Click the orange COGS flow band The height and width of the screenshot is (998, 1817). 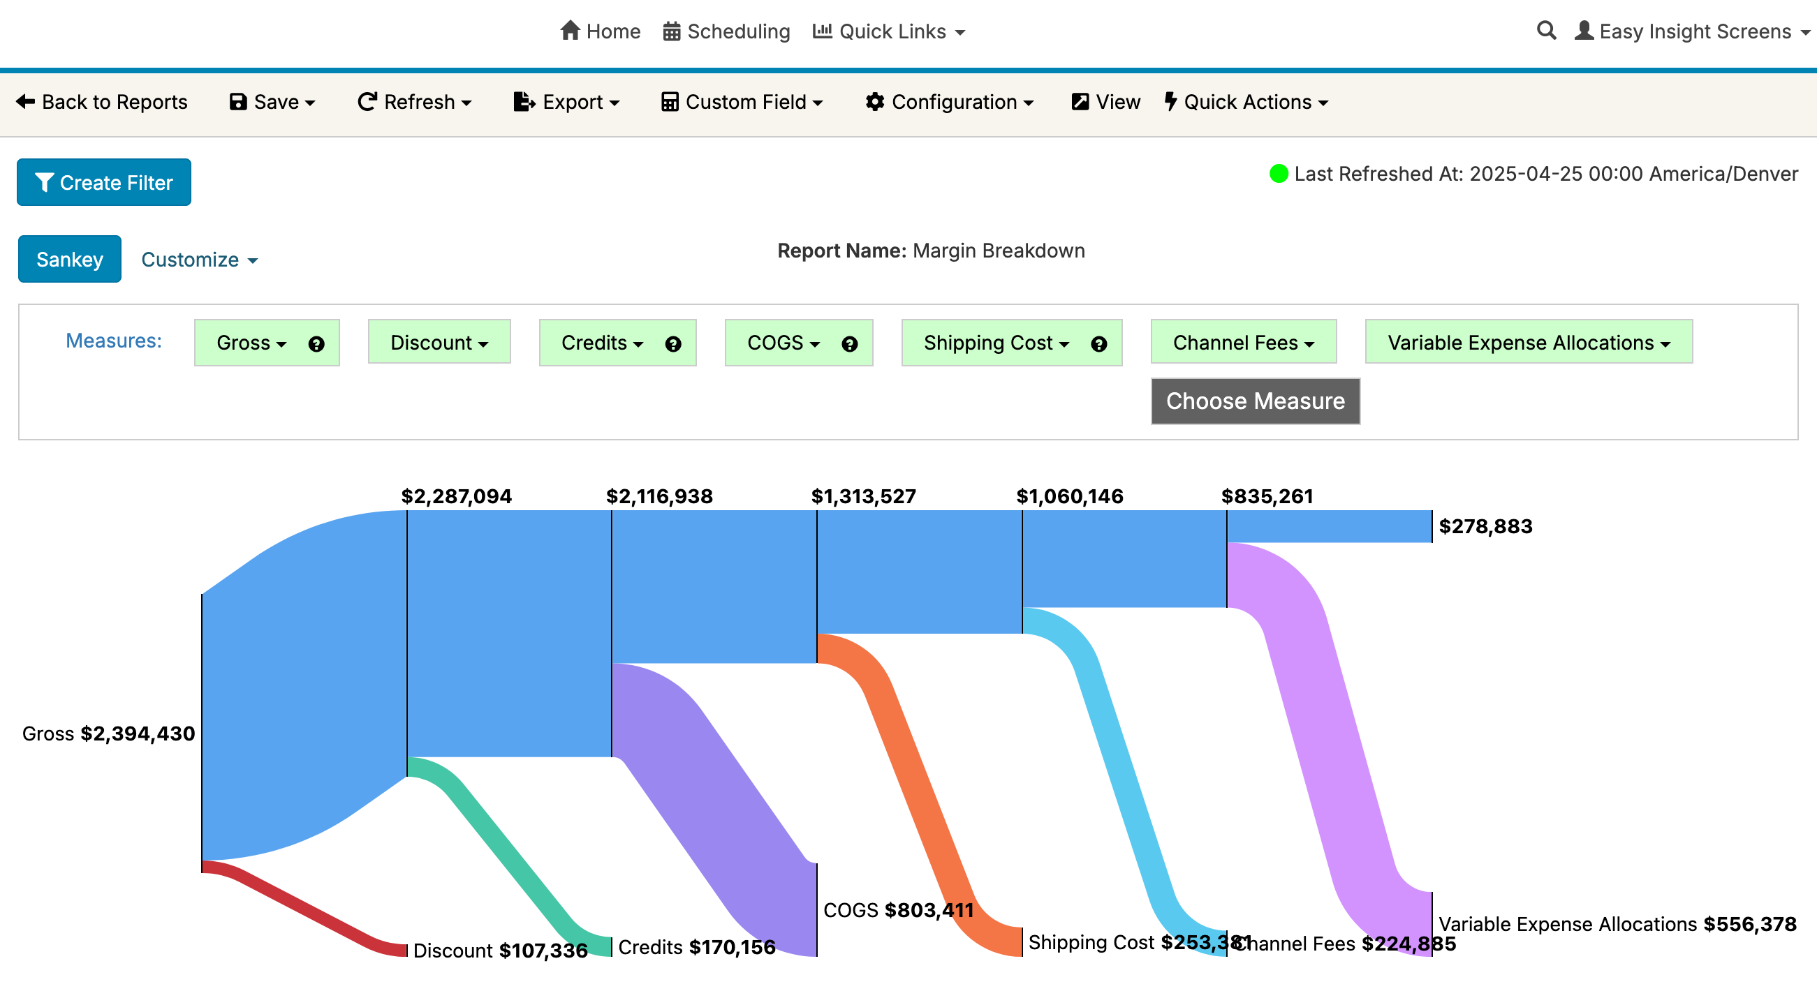tap(917, 789)
